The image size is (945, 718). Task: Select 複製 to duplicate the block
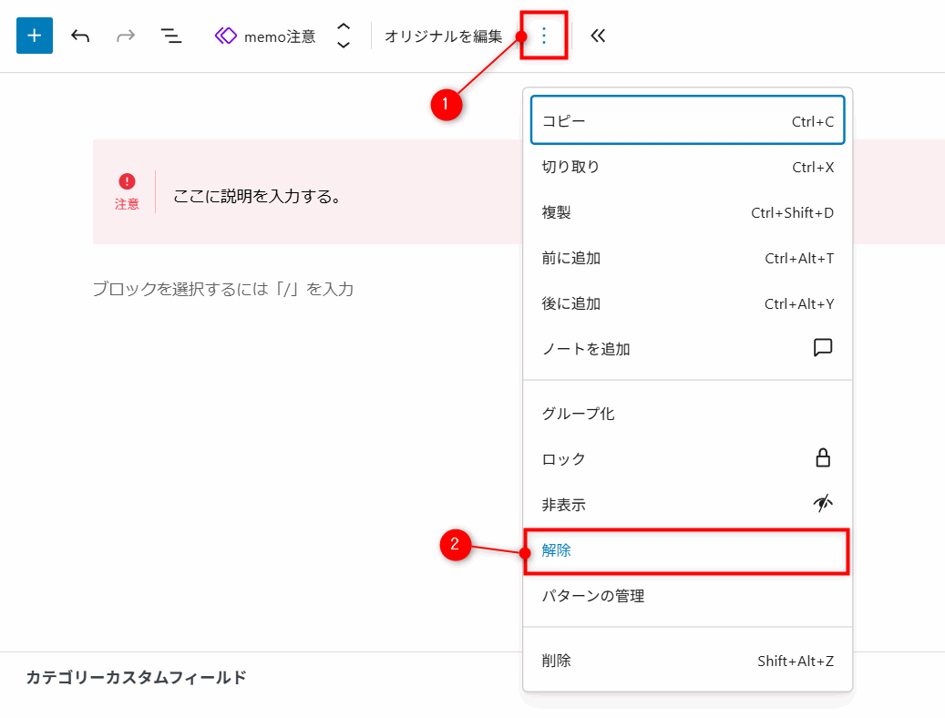(687, 212)
